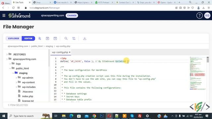Take a snapshot with camera icon

pyautogui.click(x=181, y=8)
